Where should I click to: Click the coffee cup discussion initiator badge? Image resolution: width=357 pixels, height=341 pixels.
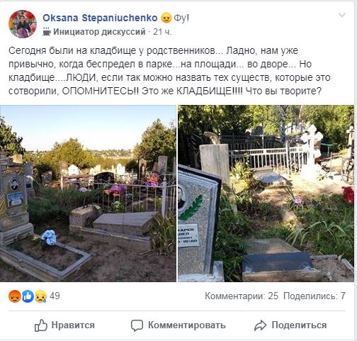coord(47,31)
